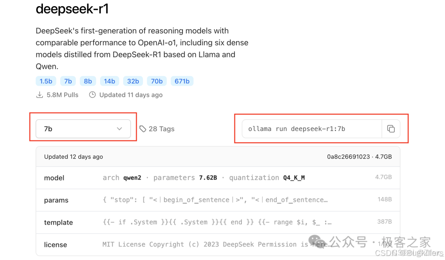Open the params file row
445x260 pixels.
pyautogui.click(x=218, y=200)
